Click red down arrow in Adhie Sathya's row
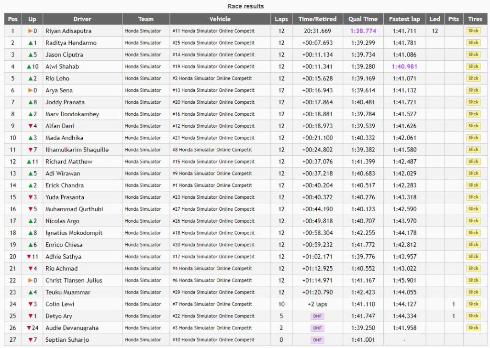Screen dimensions: 490x348 [29, 257]
